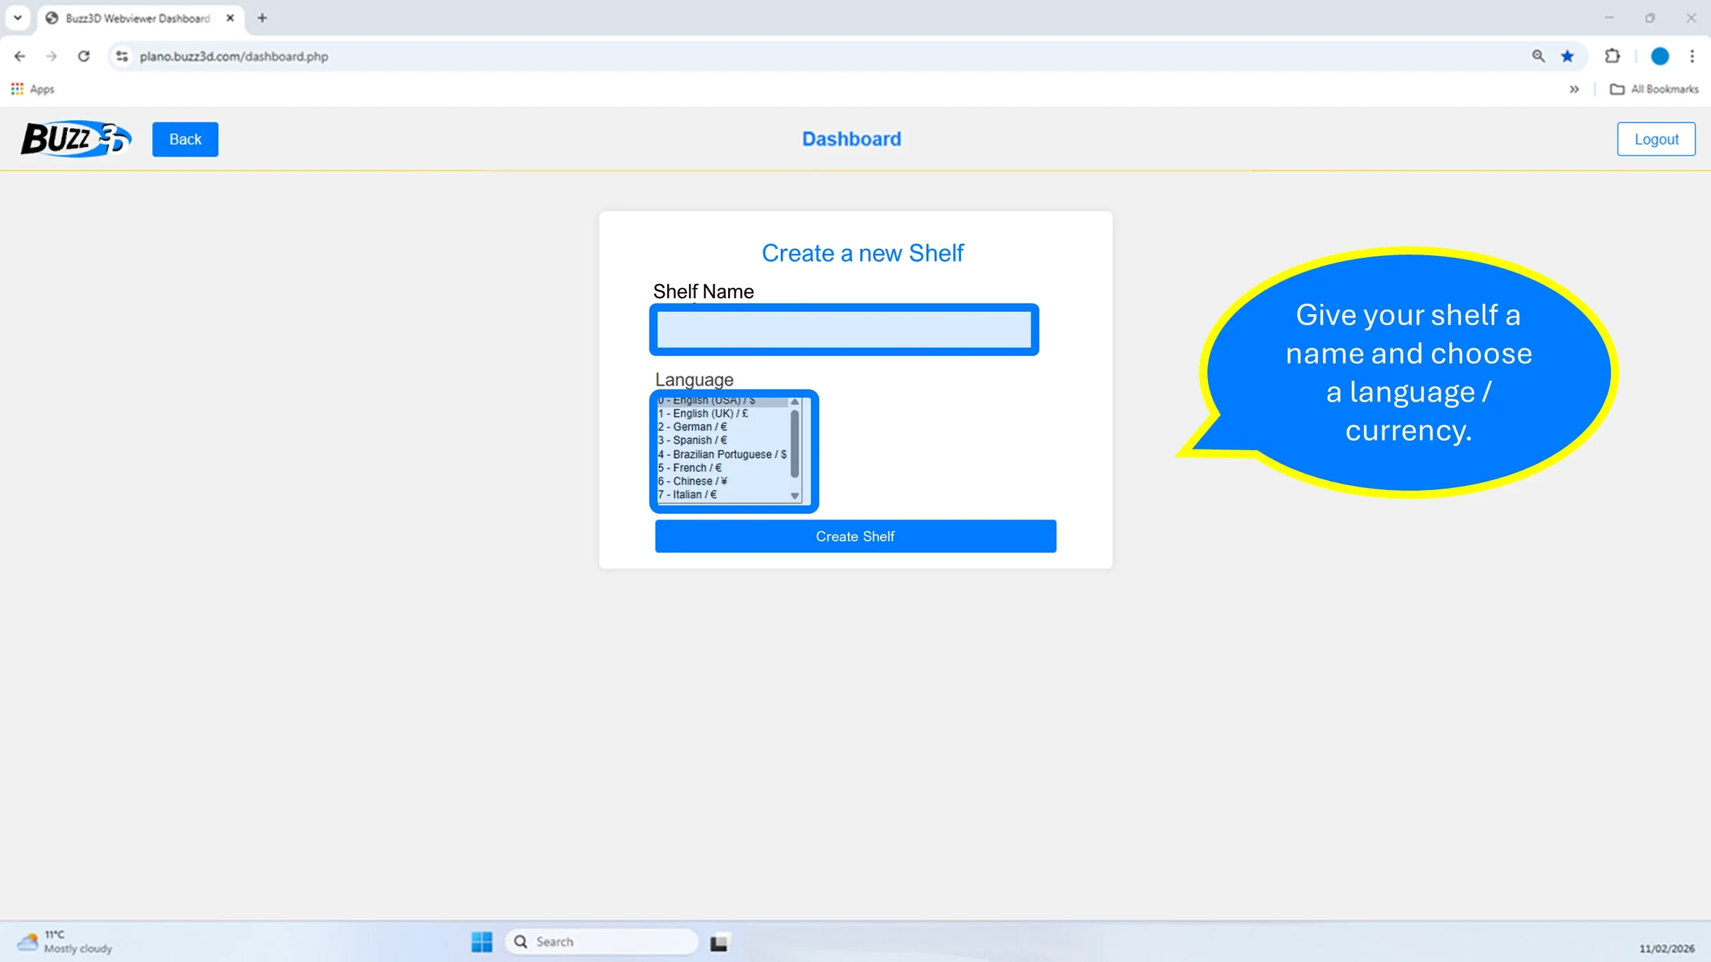The height and width of the screenshot is (962, 1711).
Task: Switch to Buzz3D Webviewer Dashboard tab
Action: click(x=137, y=18)
